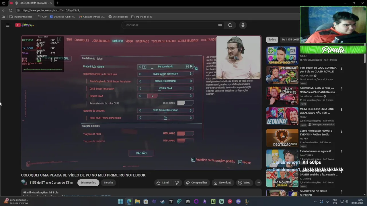This screenshot has height=206, width=367.
Task: Select the Todos filter chip
Action: click(272, 39)
